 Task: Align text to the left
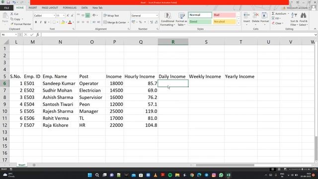[79, 22]
